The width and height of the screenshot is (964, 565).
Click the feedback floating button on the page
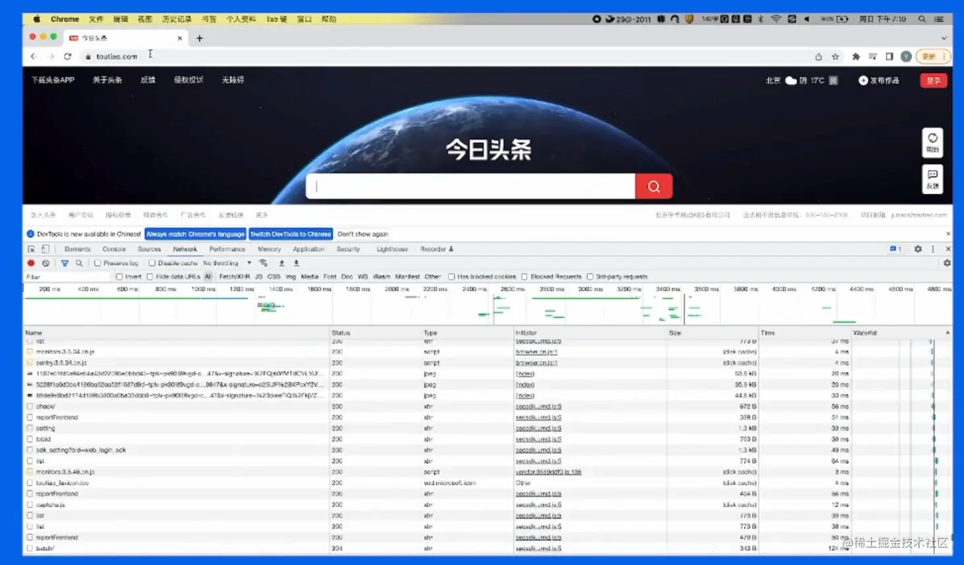(932, 179)
